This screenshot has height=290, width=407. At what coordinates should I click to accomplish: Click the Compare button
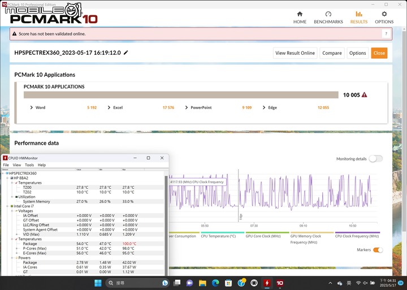(x=332, y=53)
